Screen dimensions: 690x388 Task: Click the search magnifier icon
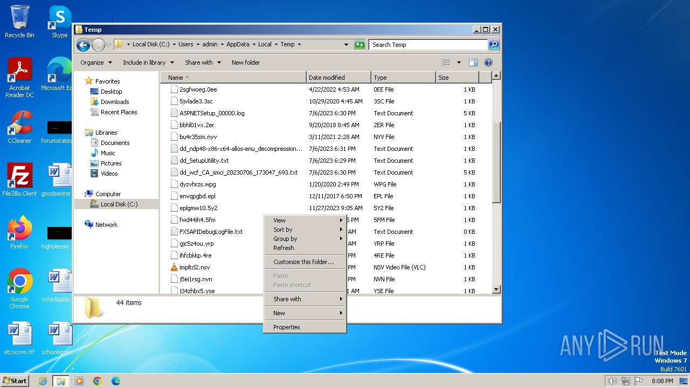point(493,45)
